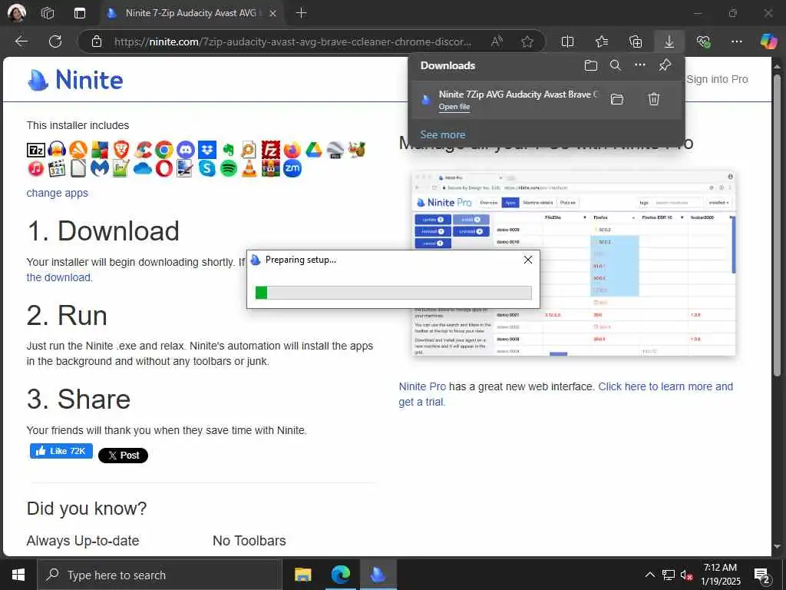Click the Ninite Pro link
Image resolution: width=786 pixels, height=590 pixels.
click(x=422, y=386)
